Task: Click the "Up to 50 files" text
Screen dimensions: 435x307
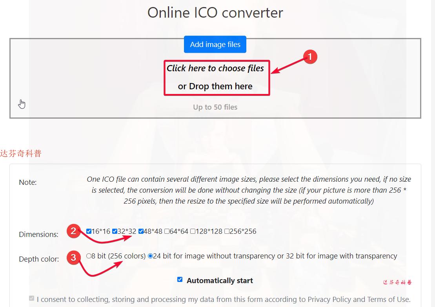Action: click(215, 107)
